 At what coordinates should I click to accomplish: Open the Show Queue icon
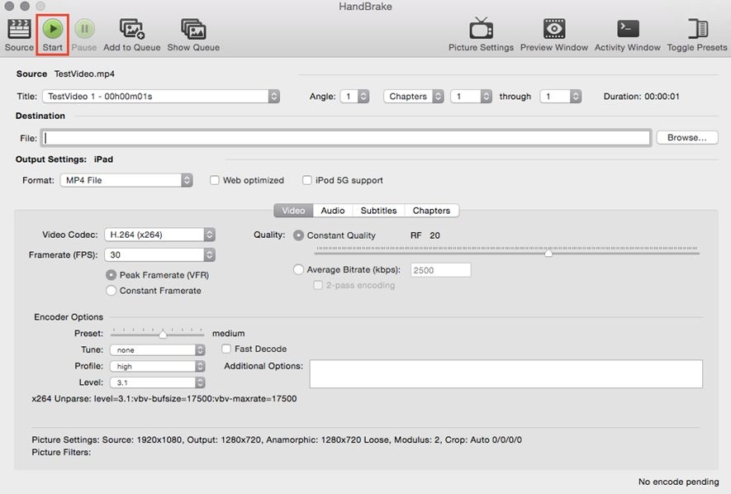click(193, 29)
